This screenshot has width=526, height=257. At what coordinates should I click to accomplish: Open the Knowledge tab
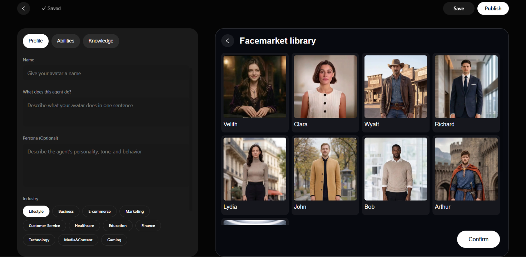click(101, 41)
